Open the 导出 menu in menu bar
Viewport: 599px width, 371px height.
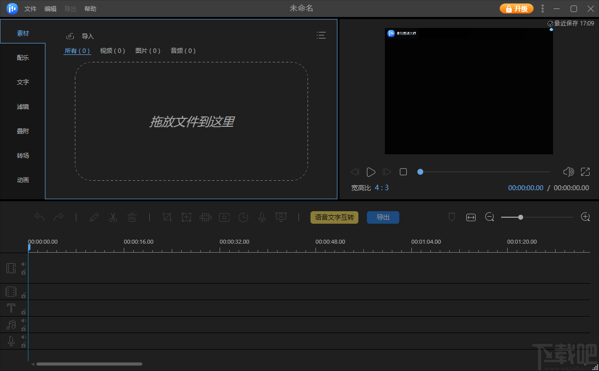[x=70, y=9]
